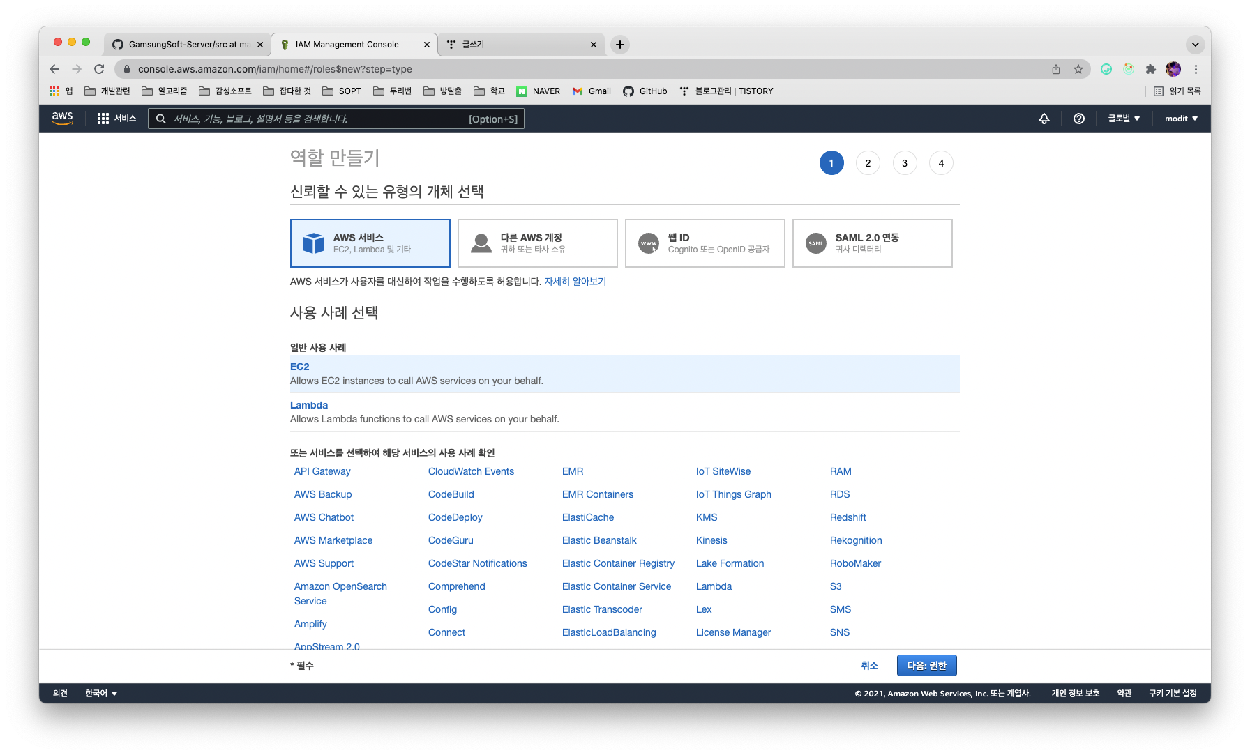Image resolution: width=1250 pixels, height=755 pixels.
Task: Select the Kinesis service
Action: click(x=711, y=540)
